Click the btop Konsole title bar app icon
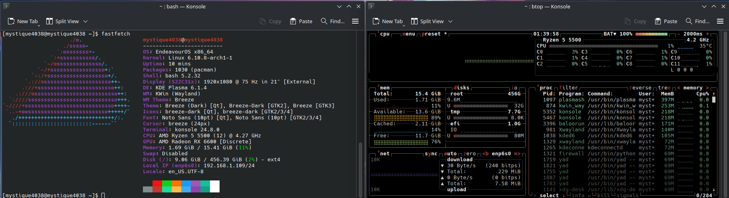The height and width of the screenshot is (198, 729). pos(371,6)
